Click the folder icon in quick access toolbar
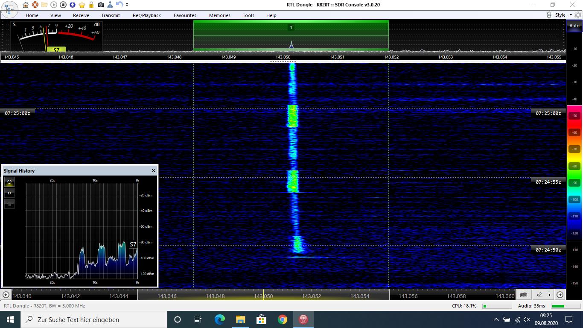 [44, 5]
